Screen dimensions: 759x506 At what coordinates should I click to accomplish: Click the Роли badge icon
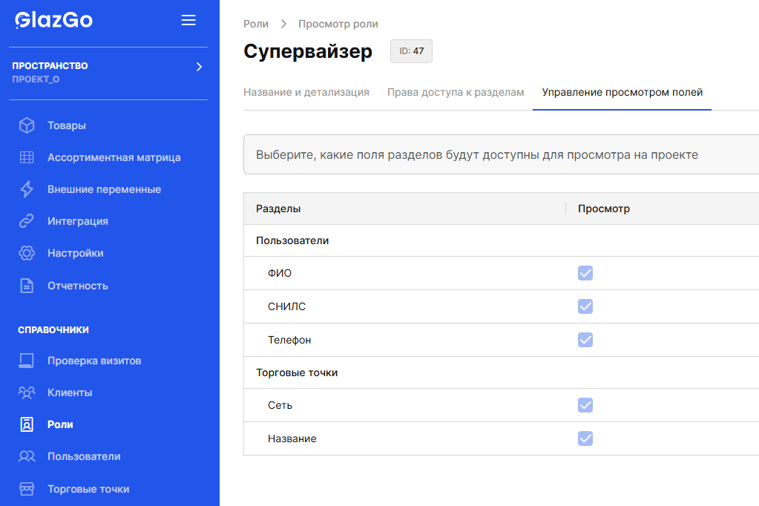[27, 424]
